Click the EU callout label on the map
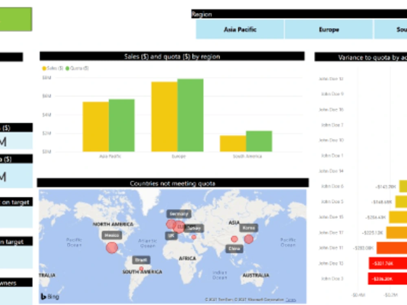 pyautogui.click(x=180, y=227)
